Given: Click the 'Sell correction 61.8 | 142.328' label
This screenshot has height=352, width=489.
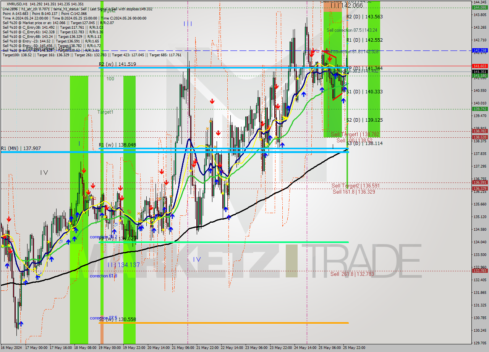Looking at the screenshot, I should pos(353,52).
